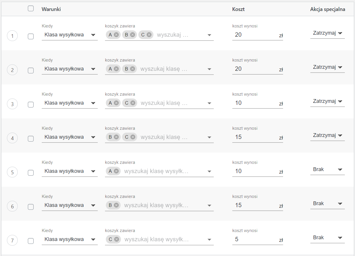
Task: Check the checkbox for rule 1
Action: point(31,36)
